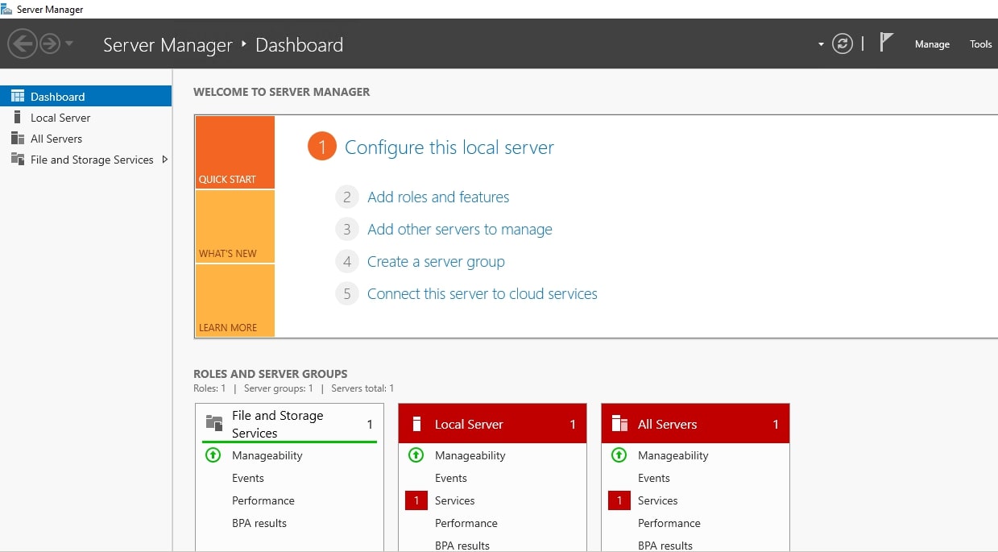The height and width of the screenshot is (552, 998).
Task: Open Manageability in Local Server tile
Action: [x=470, y=455]
